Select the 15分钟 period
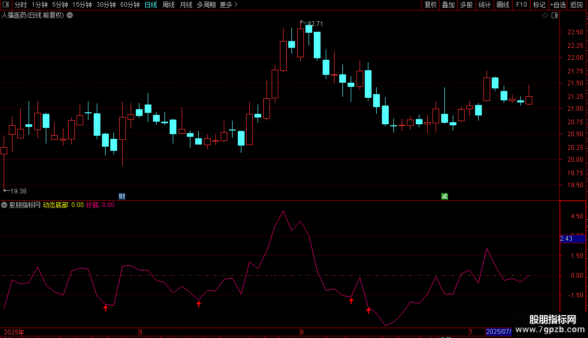The width and height of the screenshot is (588, 338). click(x=82, y=5)
